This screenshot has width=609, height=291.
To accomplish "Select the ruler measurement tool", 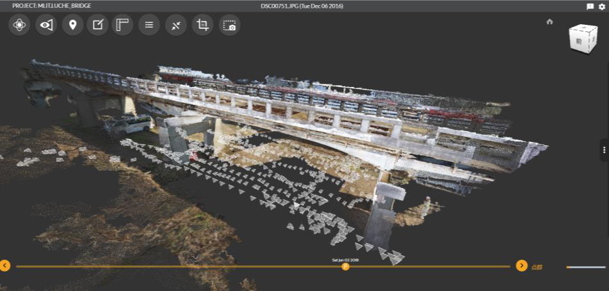I will click(x=122, y=25).
